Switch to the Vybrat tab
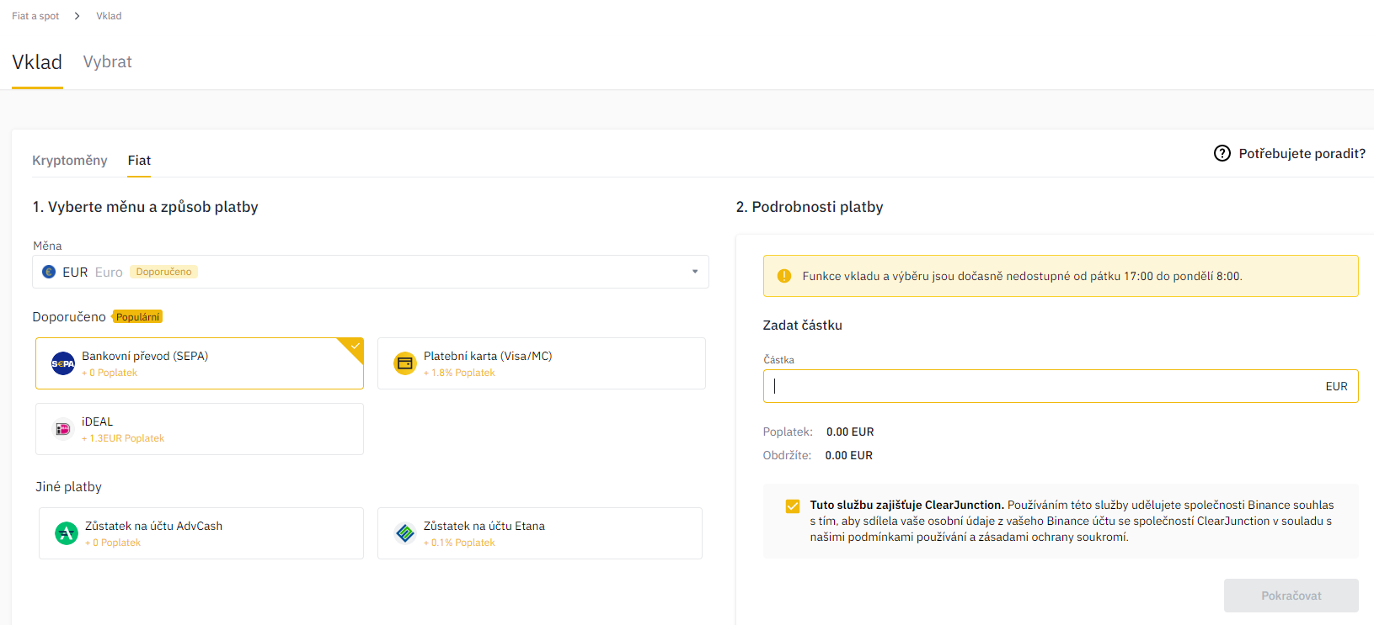Image resolution: width=1374 pixels, height=625 pixels. (108, 62)
